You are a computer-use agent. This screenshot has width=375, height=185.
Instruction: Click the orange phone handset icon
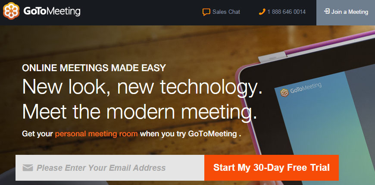click(262, 12)
